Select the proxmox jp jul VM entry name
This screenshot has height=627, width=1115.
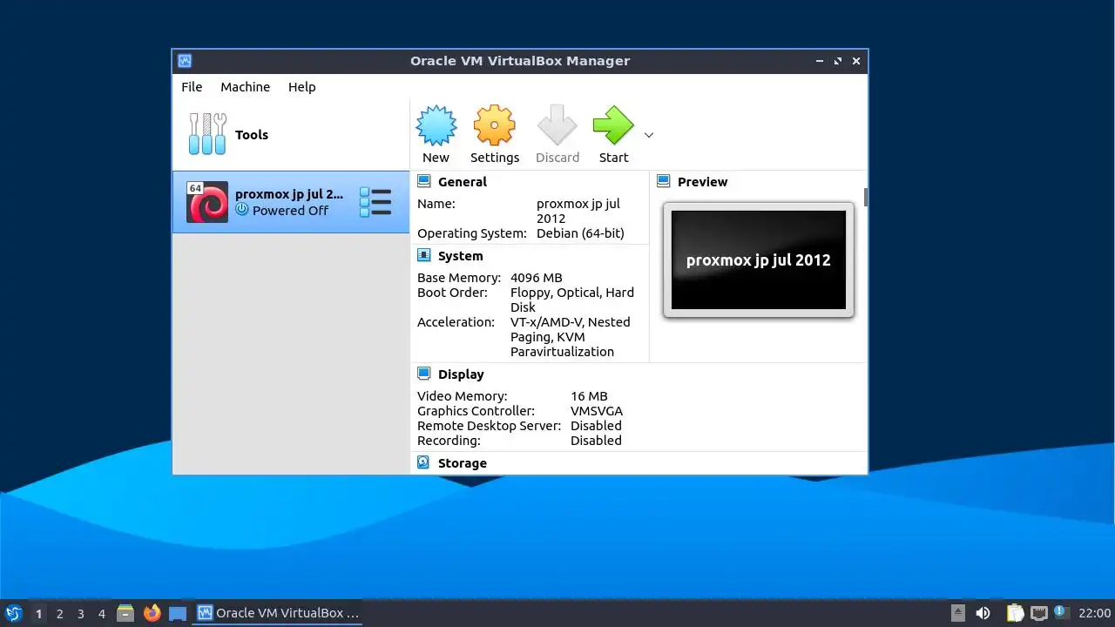coord(289,194)
